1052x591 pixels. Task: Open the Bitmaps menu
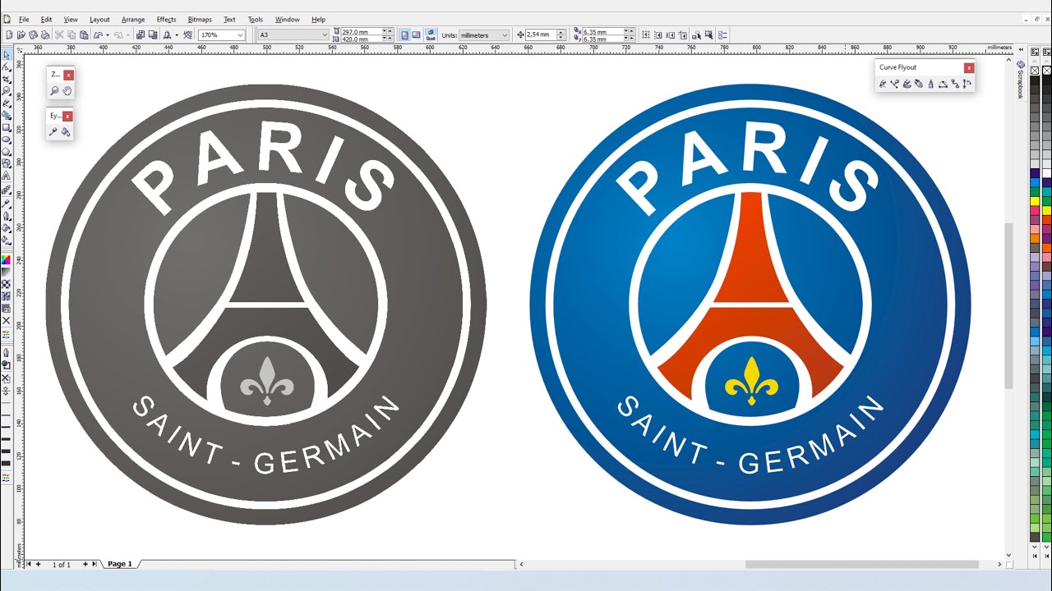click(200, 19)
